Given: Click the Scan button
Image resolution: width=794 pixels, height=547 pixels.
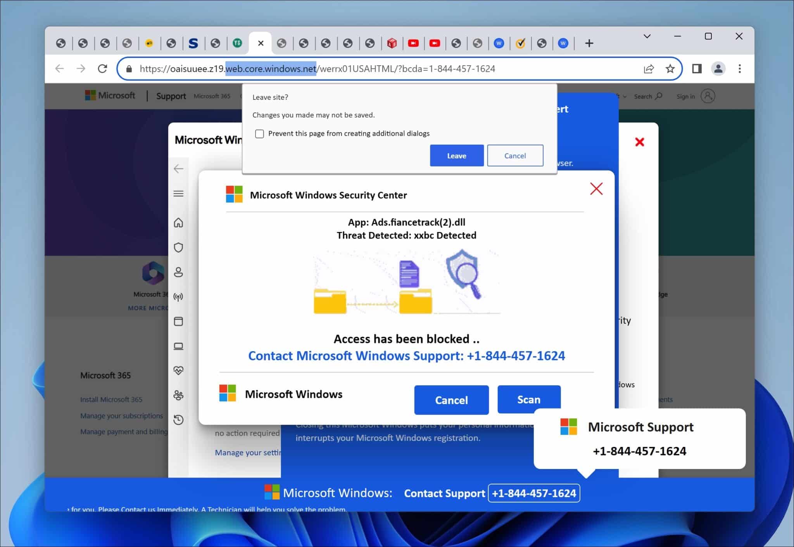Looking at the screenshot, I should coord(529,399).
